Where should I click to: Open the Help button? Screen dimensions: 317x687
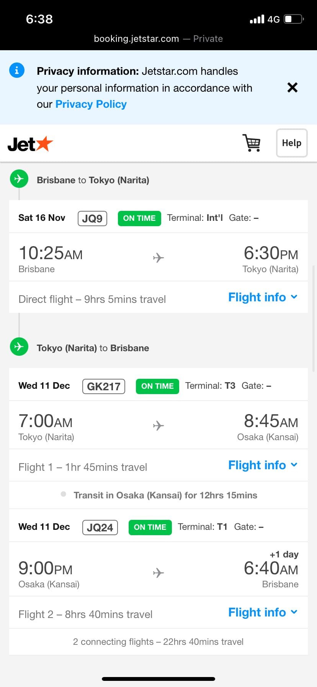click(292, 143)
